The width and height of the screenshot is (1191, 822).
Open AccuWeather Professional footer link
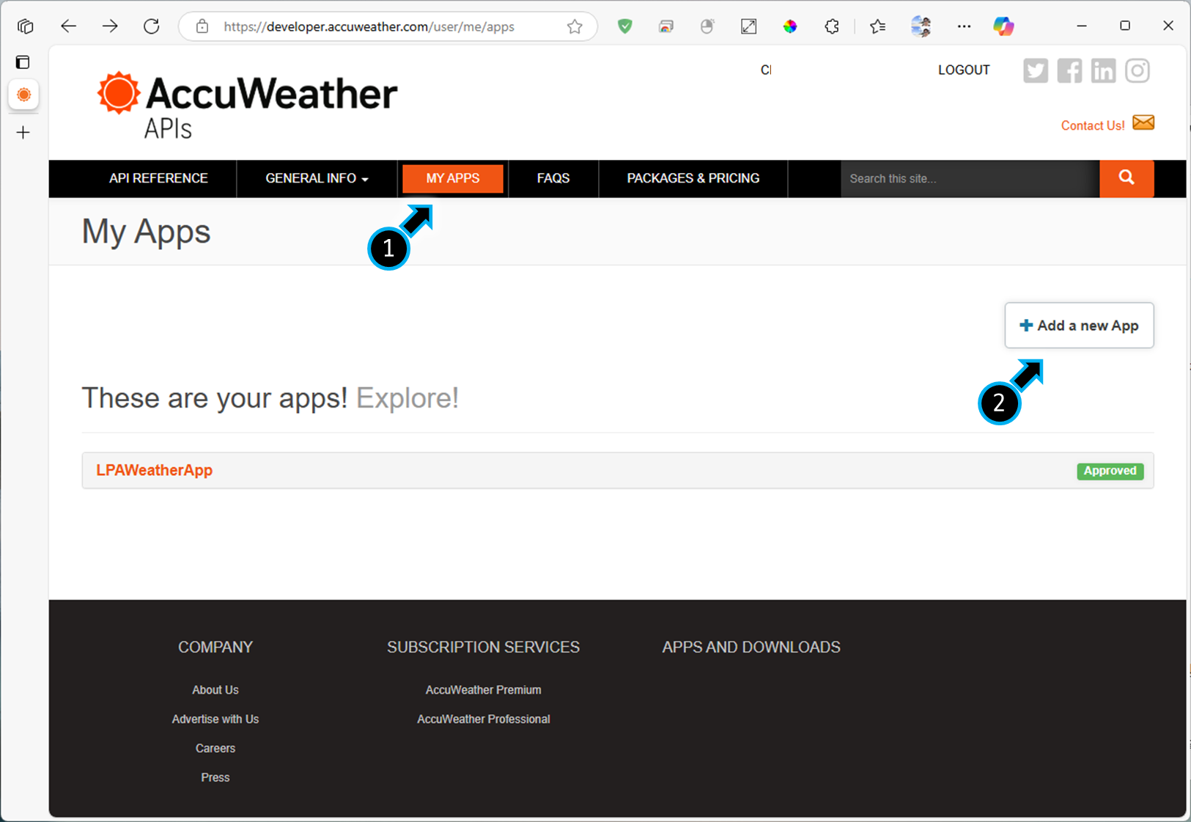coord(484,719)
